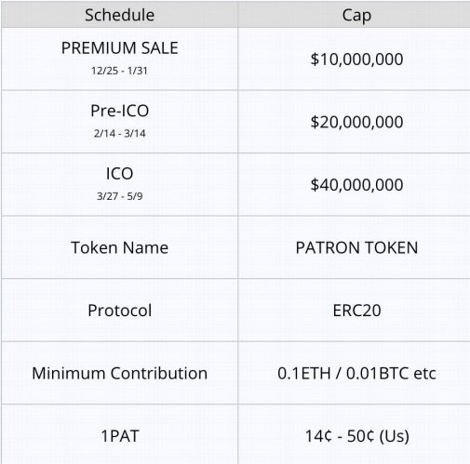Select the $20,000,000 cap value

coord(356,122)
